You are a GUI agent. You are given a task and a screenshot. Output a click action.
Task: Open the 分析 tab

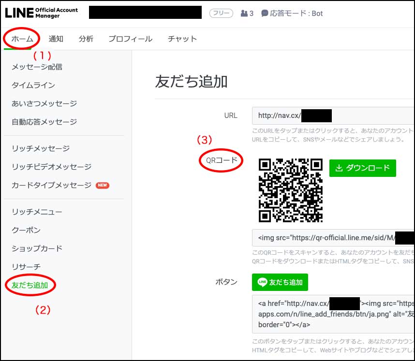coord(86,39)
